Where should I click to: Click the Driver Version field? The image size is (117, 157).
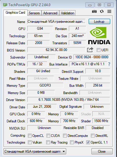click(x=69, y=100)
